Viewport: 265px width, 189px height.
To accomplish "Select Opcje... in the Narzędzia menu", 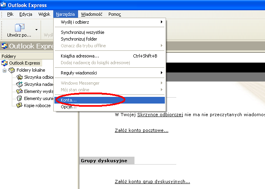I will (110, 107).
